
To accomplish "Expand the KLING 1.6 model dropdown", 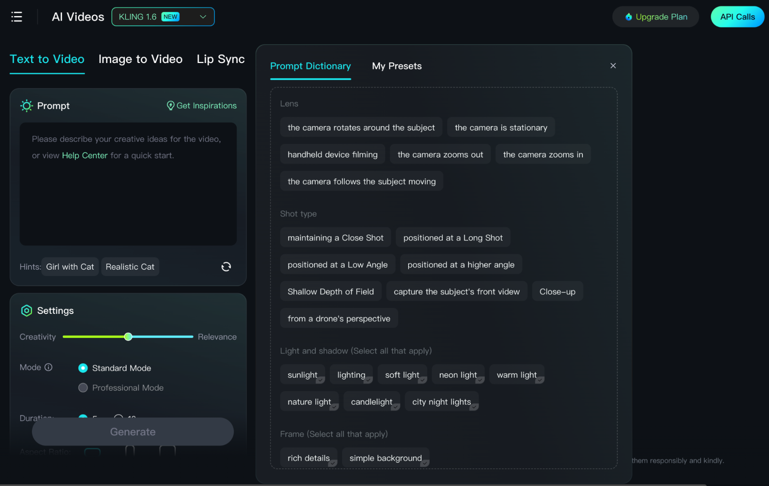I will coord(163,17).
